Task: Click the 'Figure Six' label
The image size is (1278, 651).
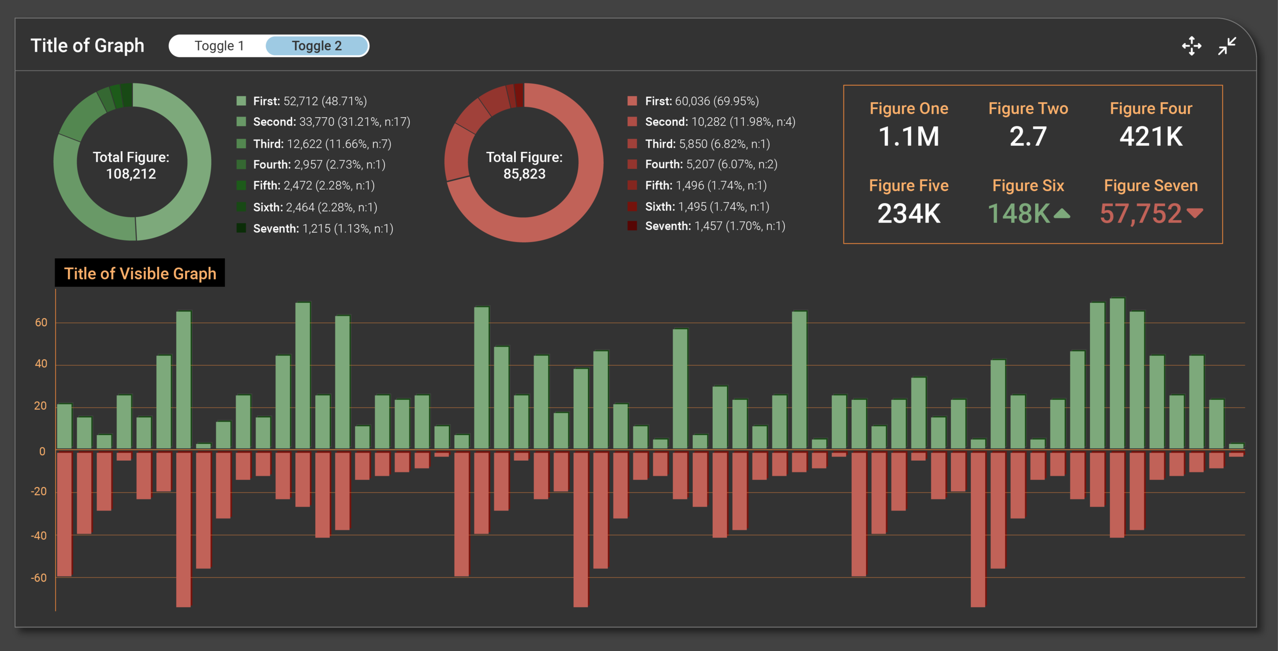Action: click(x=1029, y=186)
